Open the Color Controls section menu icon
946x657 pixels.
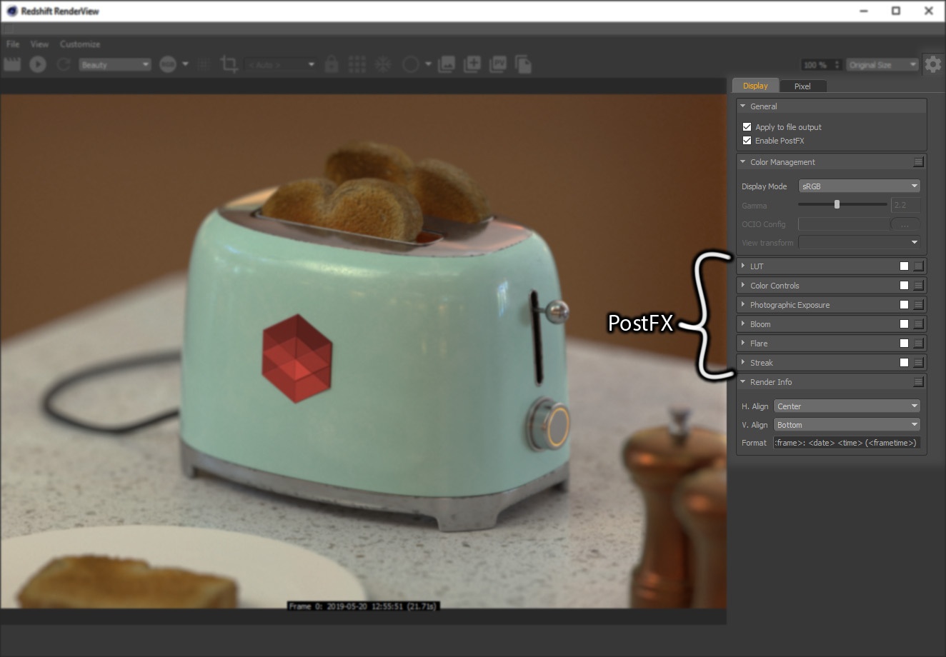pyautogui.click(x=918, y=286)
